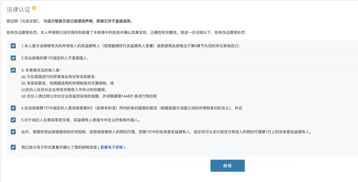
Task: Click statement 5 text about 免税外国人
Action: 81,120
